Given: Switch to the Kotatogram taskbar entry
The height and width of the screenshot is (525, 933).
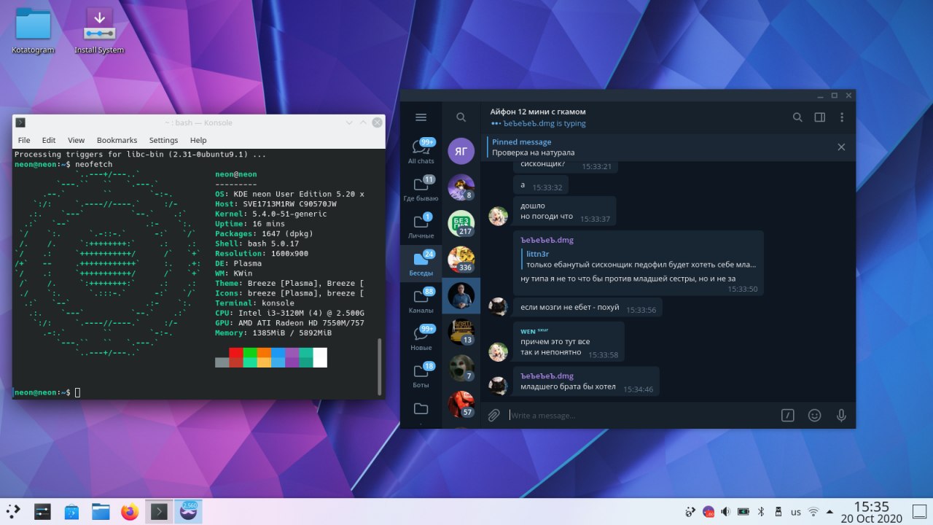Looking at the screenshot, I should tap(188, 512).
